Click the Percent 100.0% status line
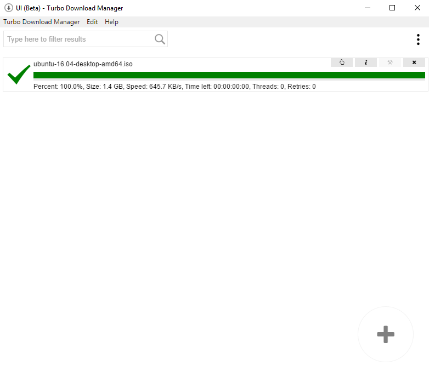This screenshot has height=377, width=429. click(174, 87)
